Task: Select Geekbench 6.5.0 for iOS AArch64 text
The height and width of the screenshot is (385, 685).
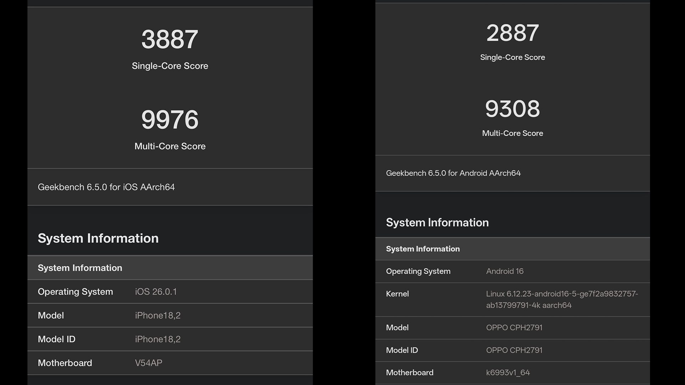Action: (x=106, y=187)
